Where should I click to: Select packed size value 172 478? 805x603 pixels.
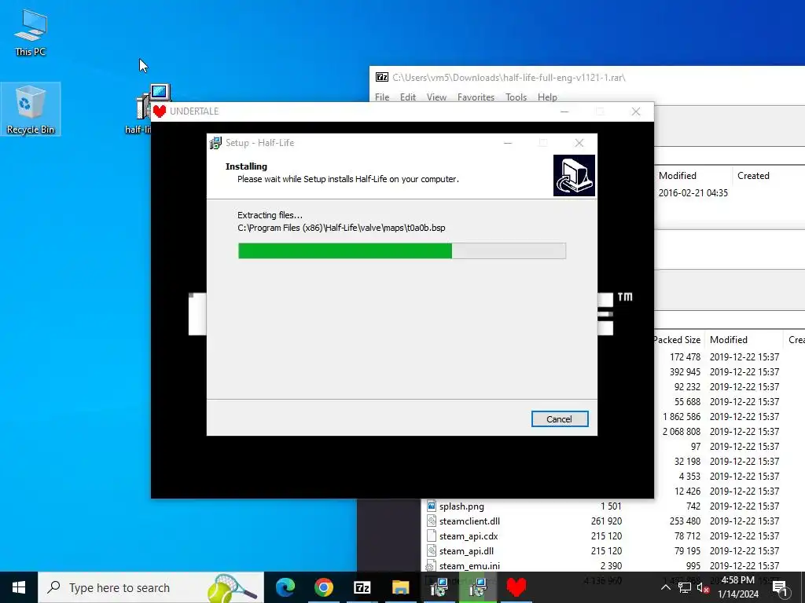685,357
